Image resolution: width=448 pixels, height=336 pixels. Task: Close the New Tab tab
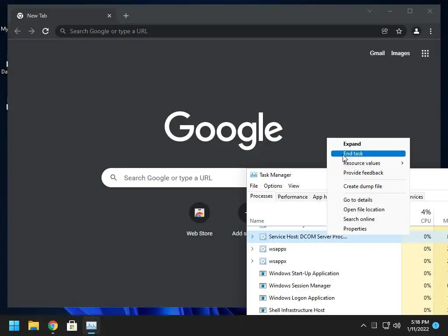click(109, 16)
